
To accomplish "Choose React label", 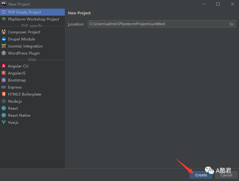I will [13, 108].
